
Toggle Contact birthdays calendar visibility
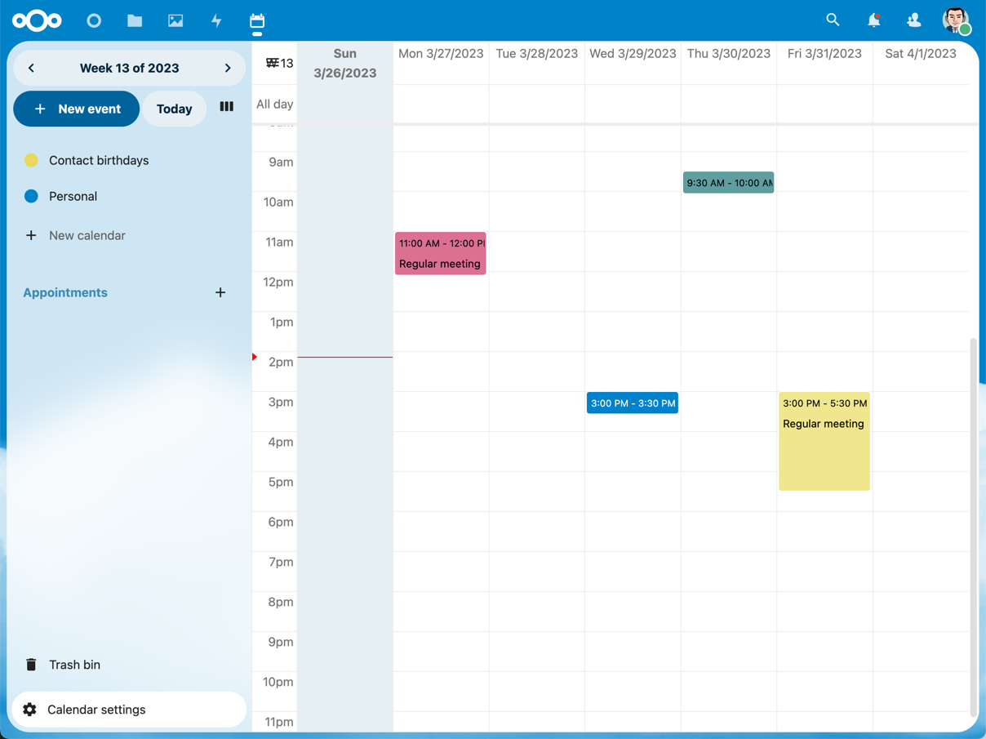tap(32, 160)
